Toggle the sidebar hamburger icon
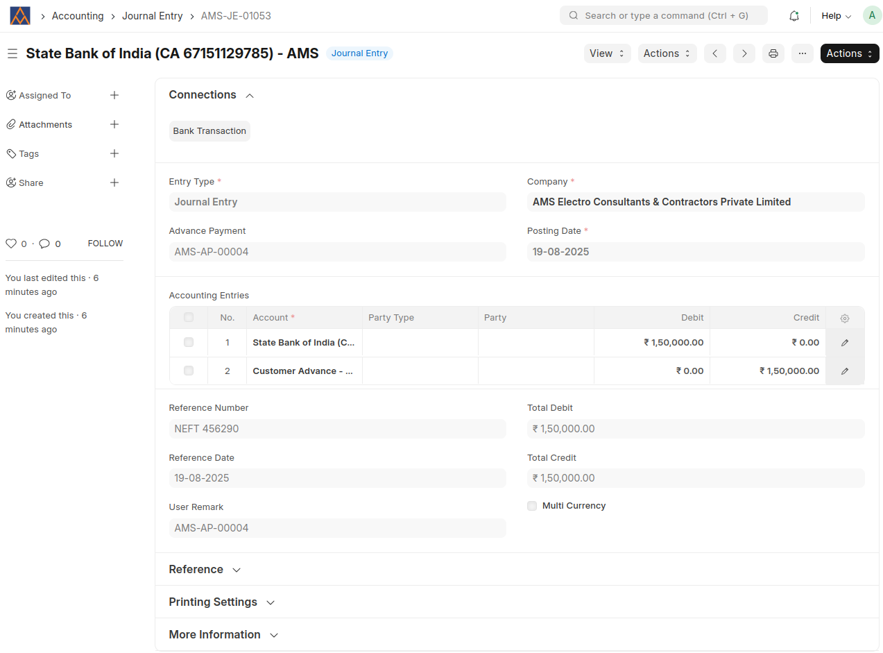 12,53
